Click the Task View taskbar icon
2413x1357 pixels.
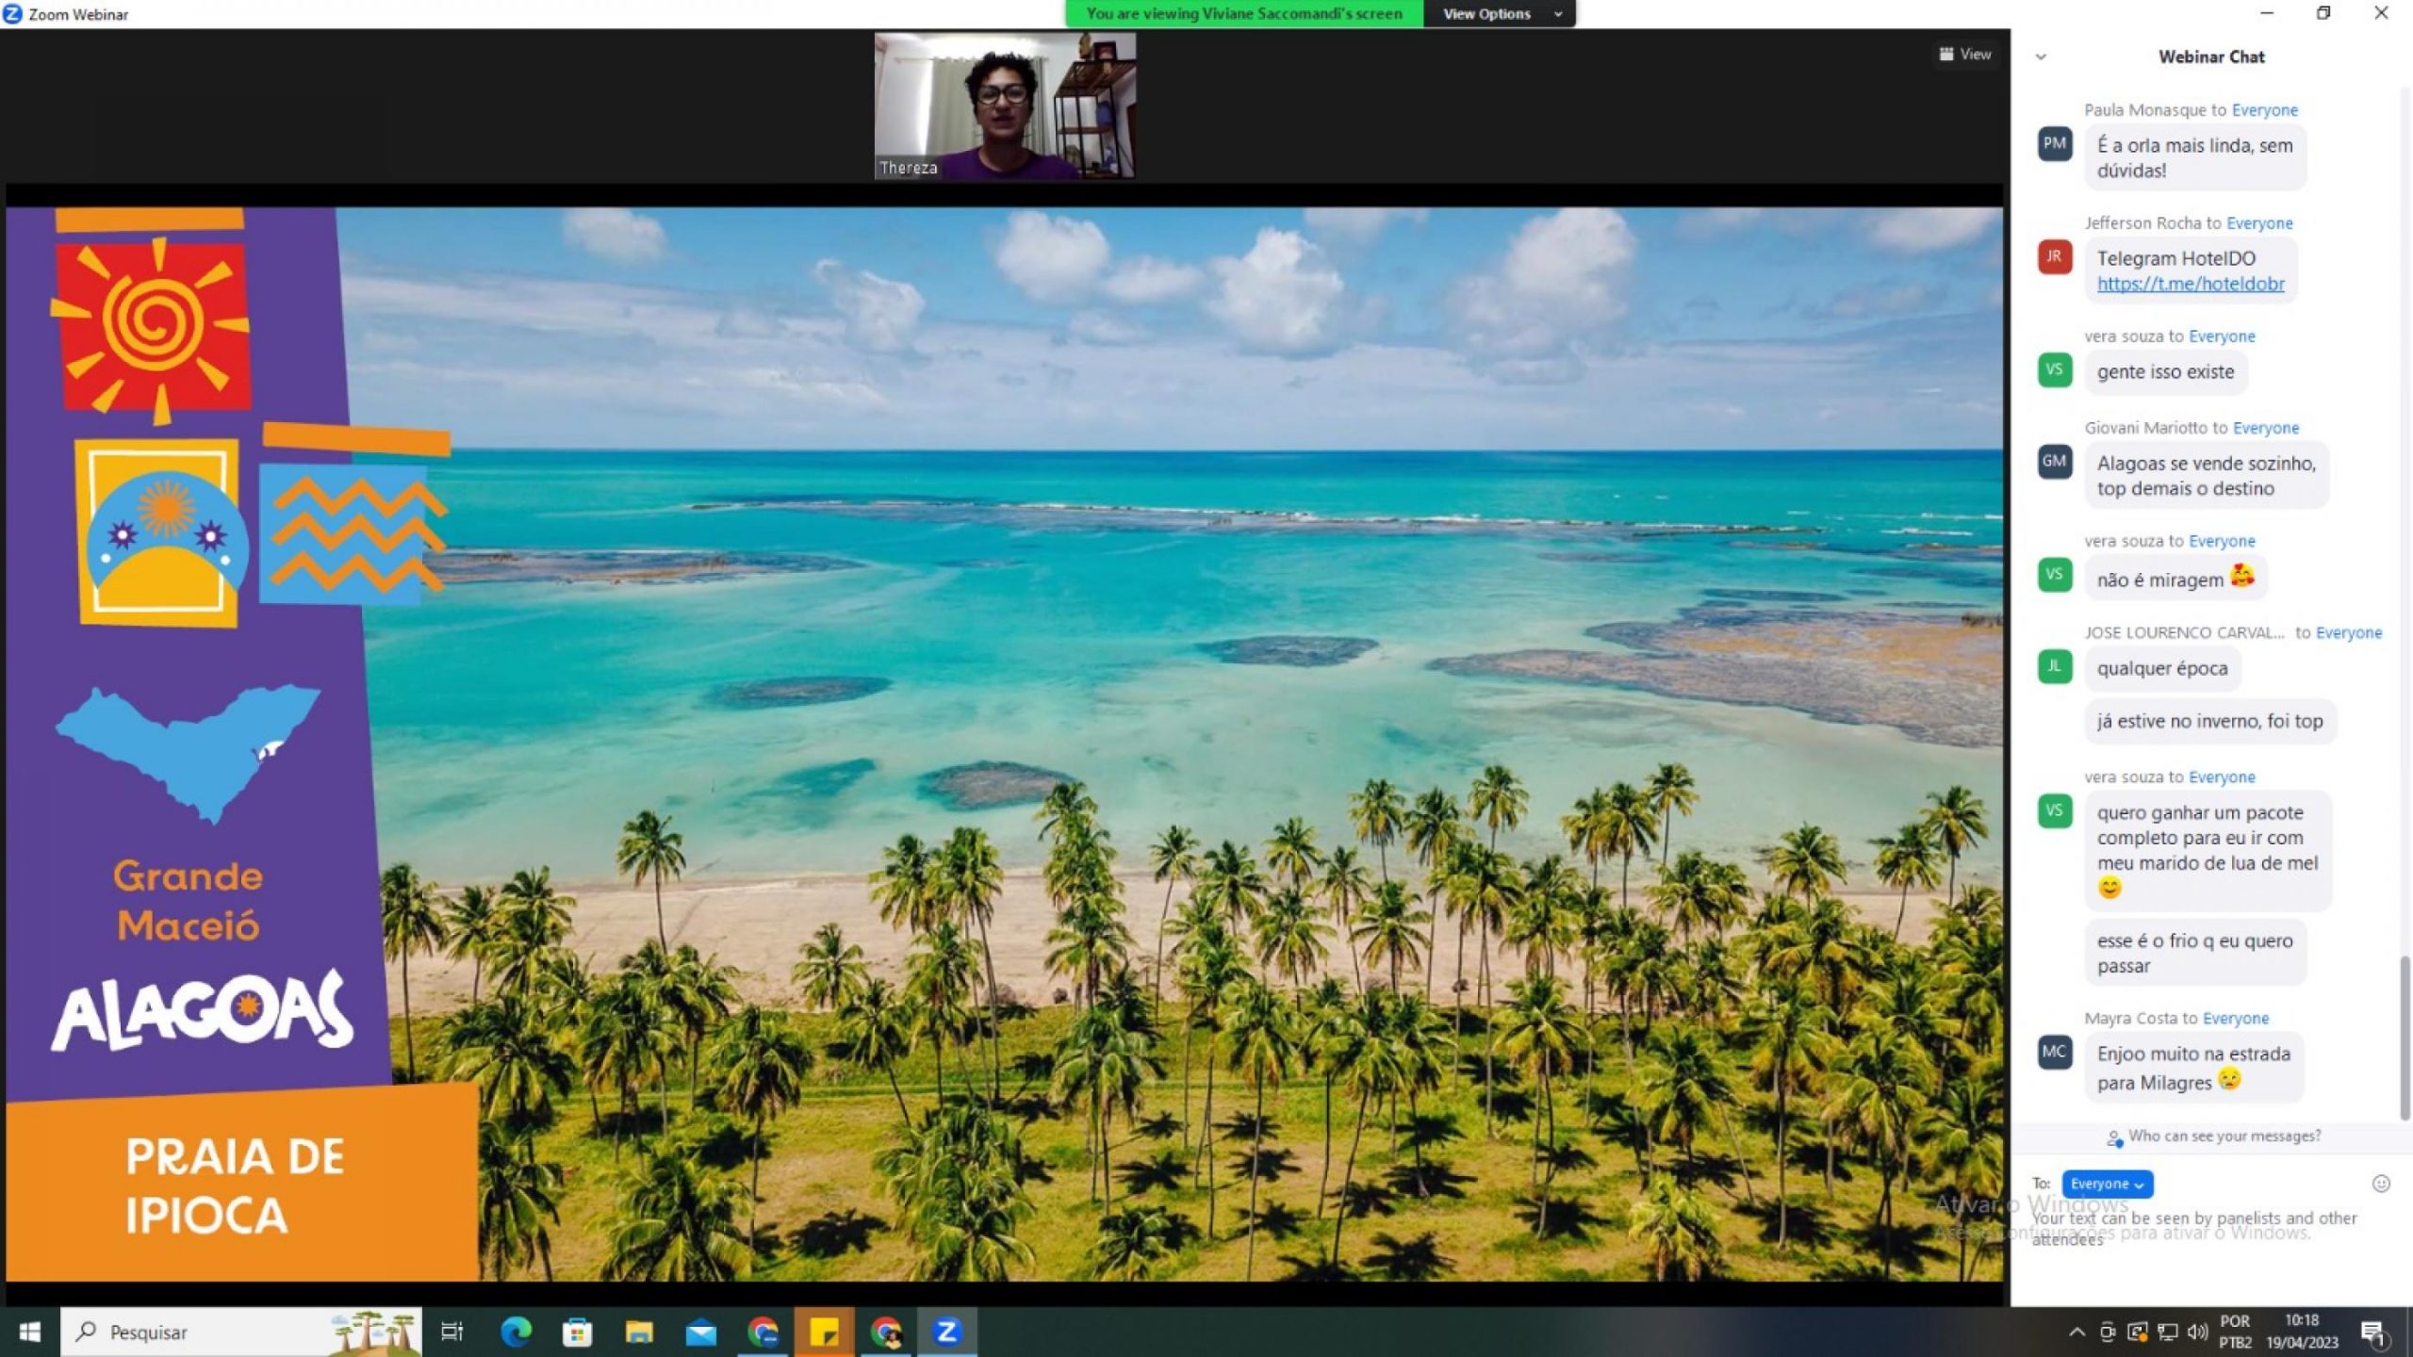click(x=452, y=1332)
